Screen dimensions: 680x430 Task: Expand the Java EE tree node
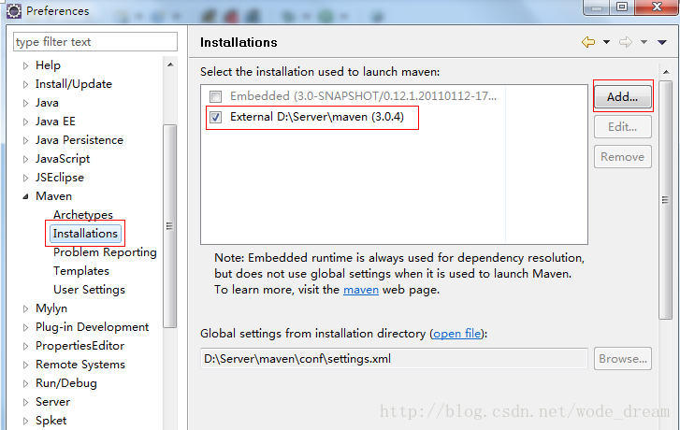pos(25,122)
